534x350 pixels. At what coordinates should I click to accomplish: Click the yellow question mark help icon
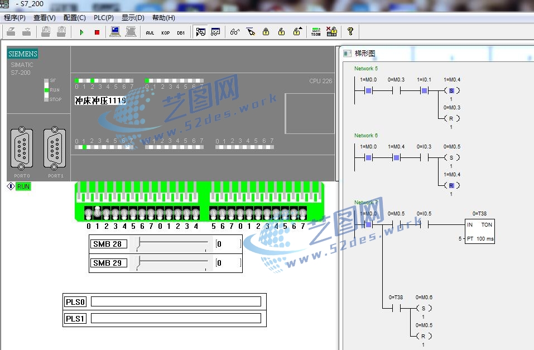(350, 32)
